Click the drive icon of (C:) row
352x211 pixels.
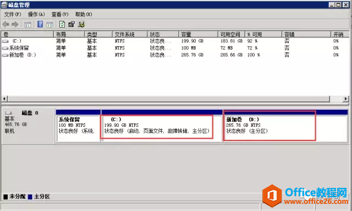click(5, 41)
